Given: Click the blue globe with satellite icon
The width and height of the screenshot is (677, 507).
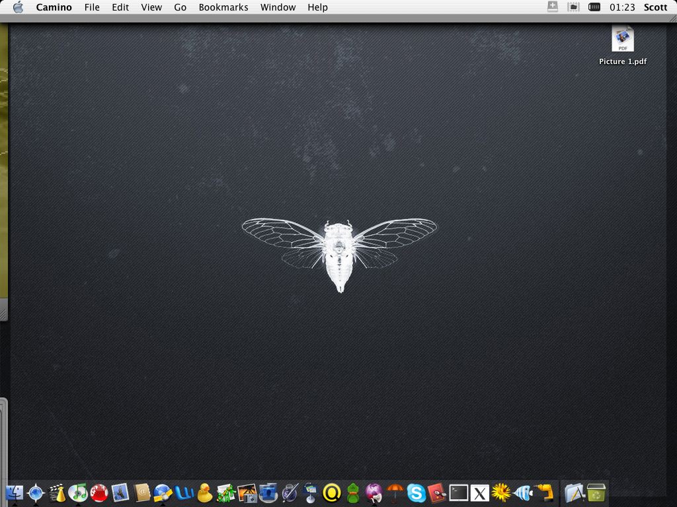Looking at the screenshot, I should pos(163,492).
